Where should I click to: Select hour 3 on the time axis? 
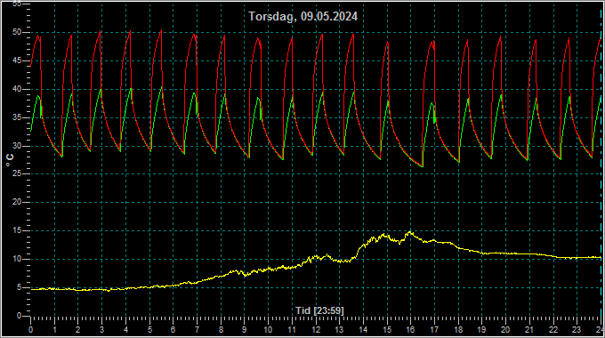click(x=101, y=330)
